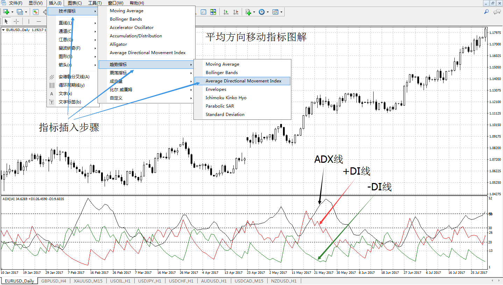This screenshot has width=503, height=285.
Task: Select the arrow cursor tool
Action: [x=6, y=22]
